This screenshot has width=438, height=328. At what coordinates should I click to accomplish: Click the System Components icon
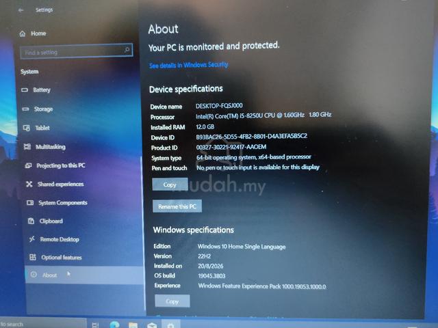coord(30,203)
